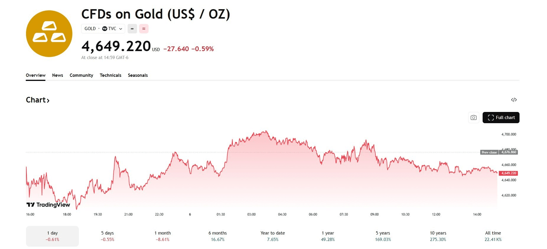This screenshot has width=547, height=249.
Task: Go to the Community tab
Action: coord(81,75)
